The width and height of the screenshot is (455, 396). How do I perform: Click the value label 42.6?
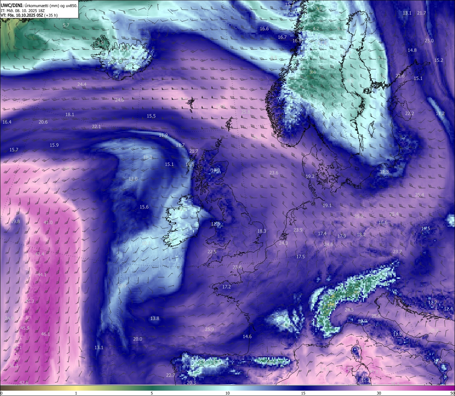click(x=24, y=383)
